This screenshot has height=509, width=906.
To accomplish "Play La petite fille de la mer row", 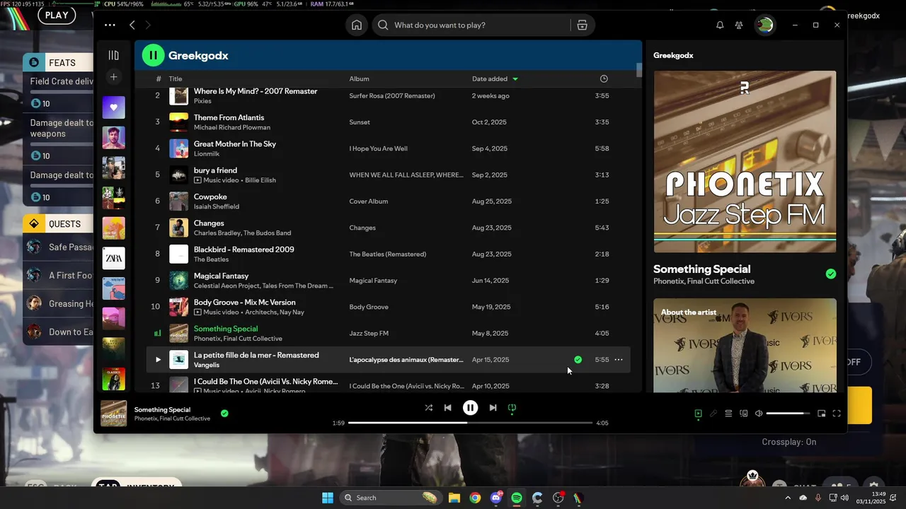I will coord(158,360).
